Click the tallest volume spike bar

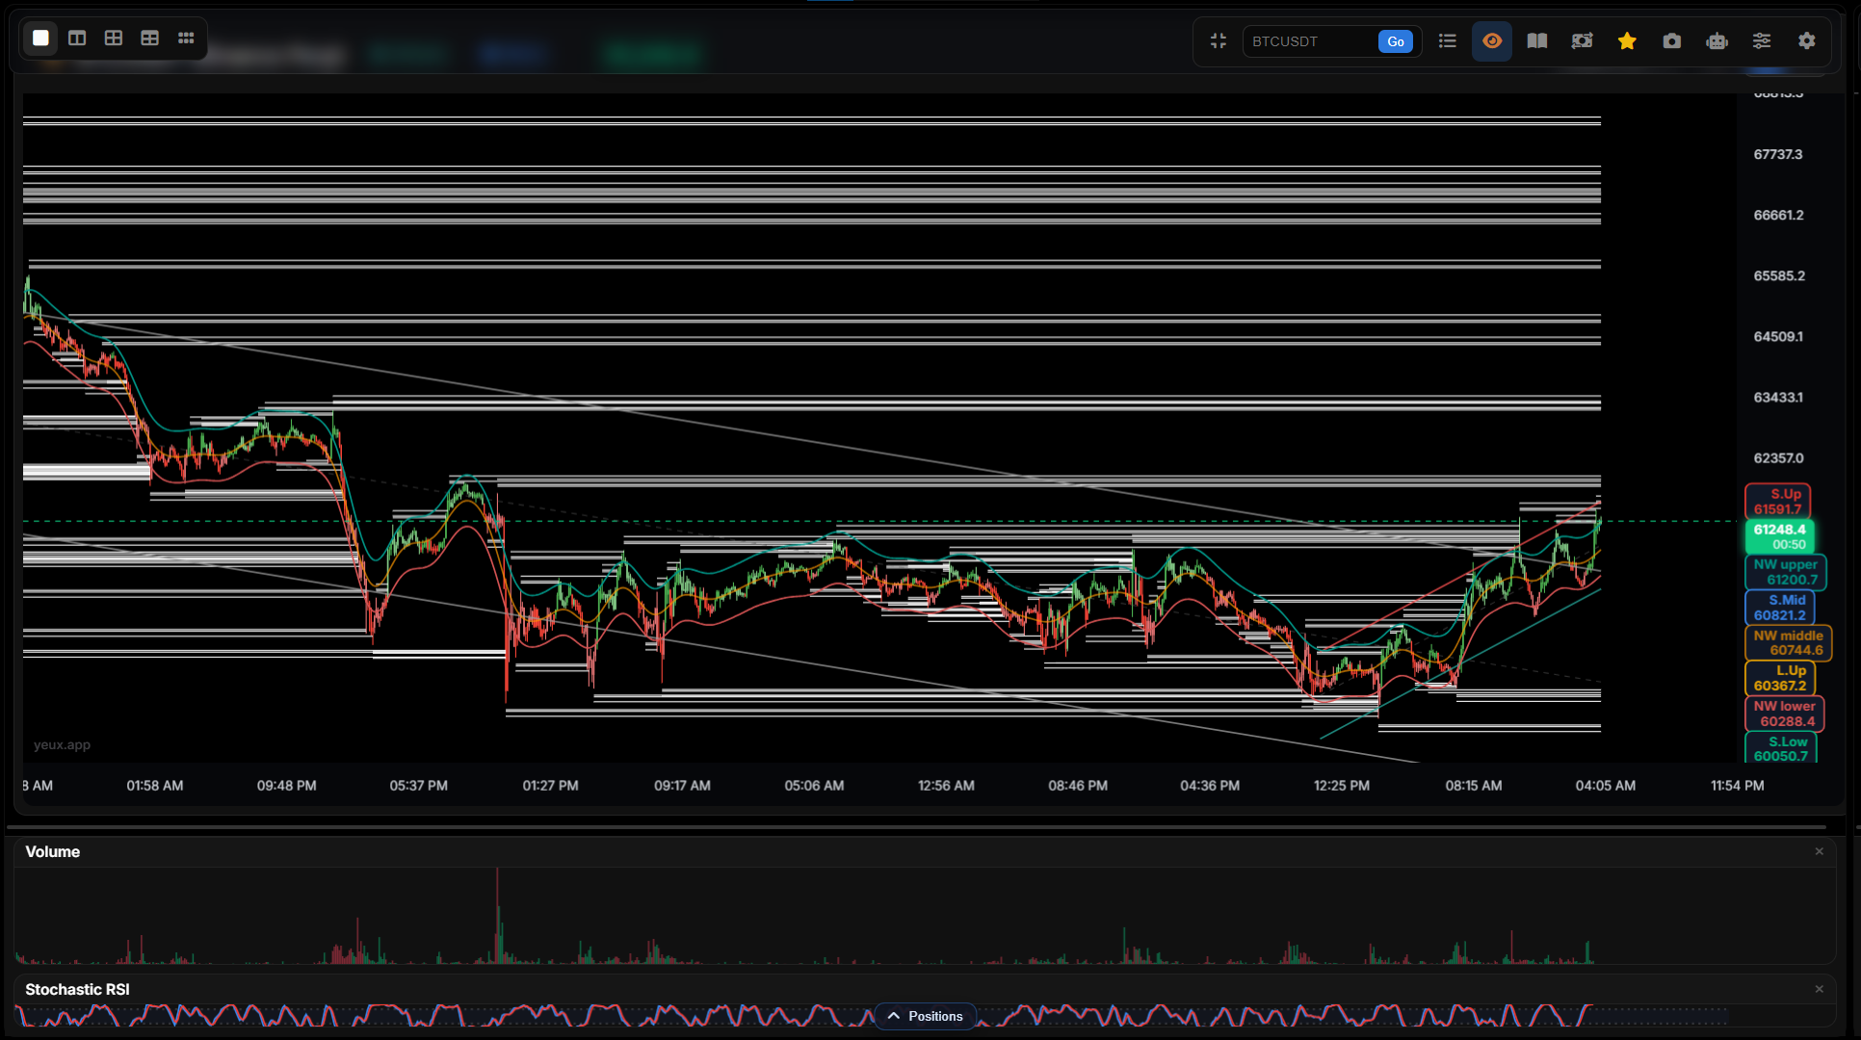pyautogui.click(x=497, y=915)
